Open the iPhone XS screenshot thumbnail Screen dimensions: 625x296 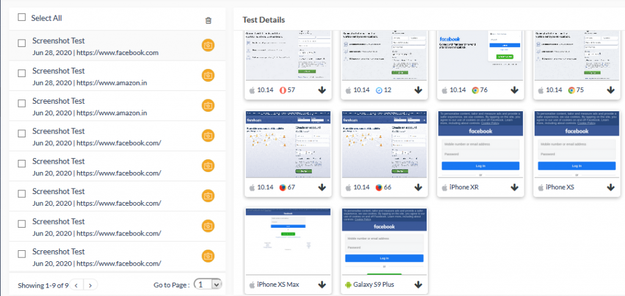(x=577, y=145)
